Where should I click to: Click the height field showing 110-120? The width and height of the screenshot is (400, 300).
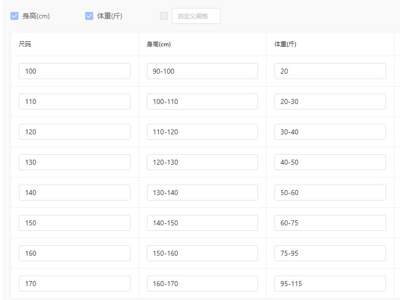tap(202, 132)
